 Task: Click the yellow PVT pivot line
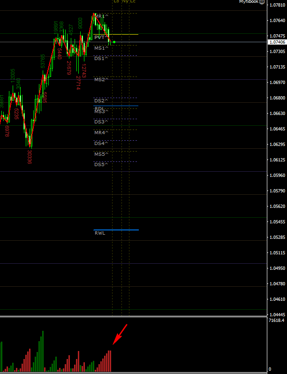pos(116,35)
